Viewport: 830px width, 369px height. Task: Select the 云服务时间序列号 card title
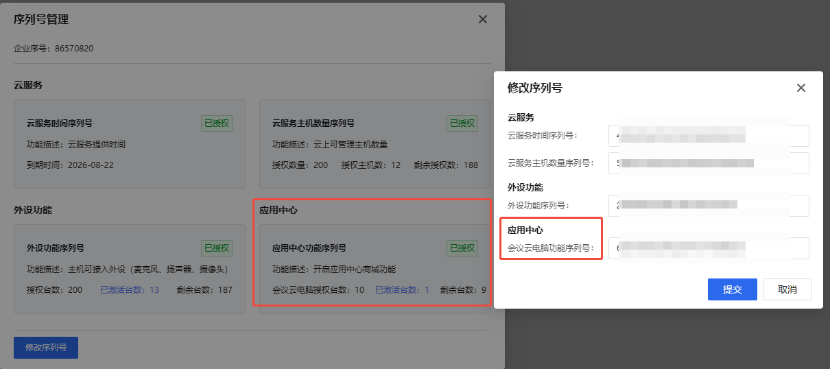coord(60,123)
